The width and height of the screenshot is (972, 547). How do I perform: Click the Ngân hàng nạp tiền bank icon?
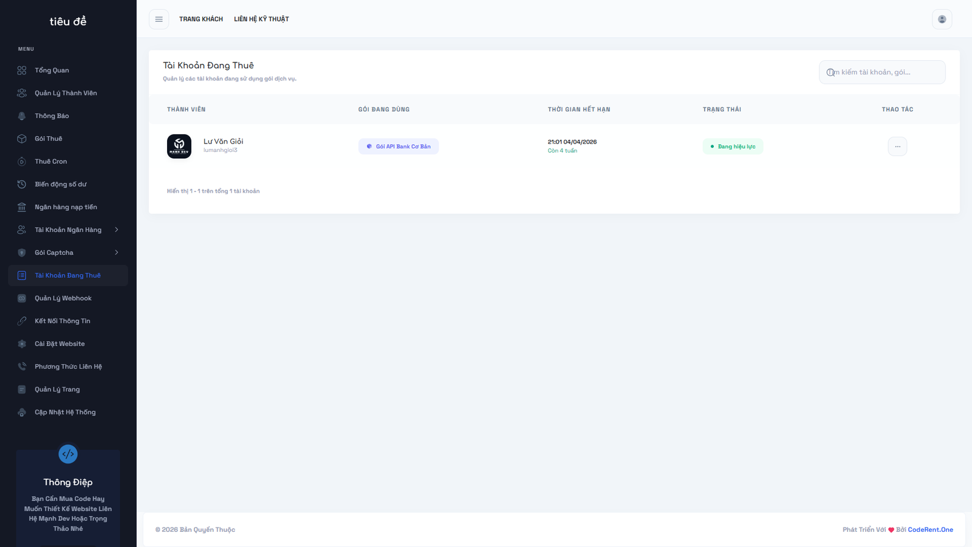click(x=22, y=207)
